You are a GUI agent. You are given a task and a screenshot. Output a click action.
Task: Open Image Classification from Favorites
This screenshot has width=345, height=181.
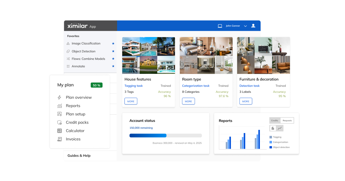[86, 44]
